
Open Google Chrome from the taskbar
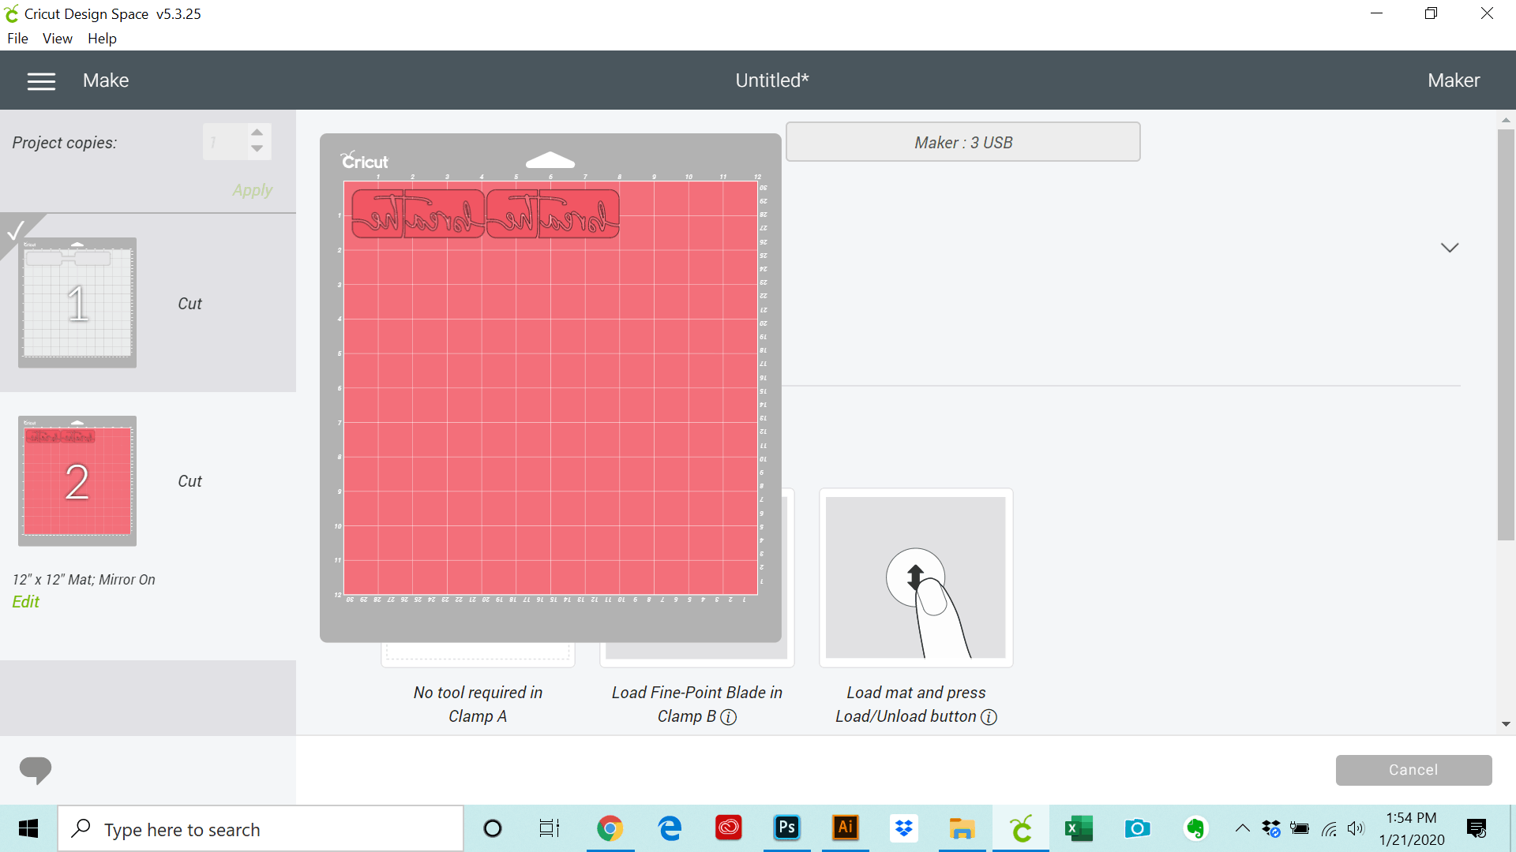(x=610, y=828)
